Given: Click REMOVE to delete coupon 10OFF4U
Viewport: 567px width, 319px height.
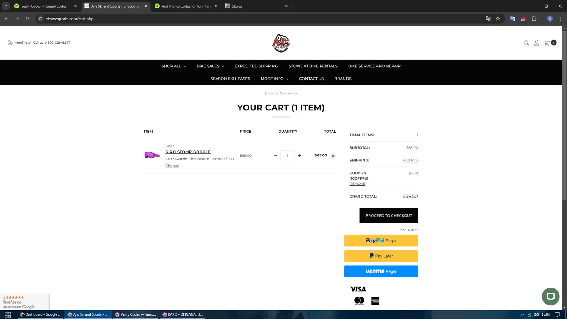Looking at the screenshot, I should [357, 184].
